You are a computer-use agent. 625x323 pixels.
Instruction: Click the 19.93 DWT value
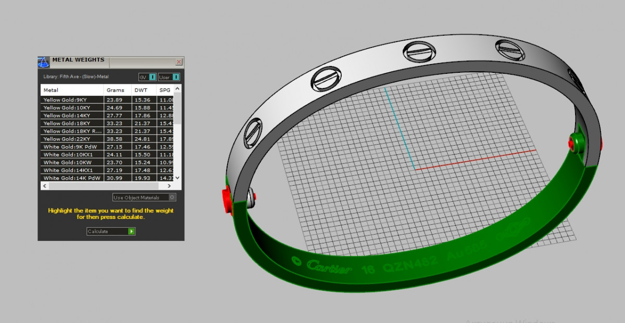(143, 178)
